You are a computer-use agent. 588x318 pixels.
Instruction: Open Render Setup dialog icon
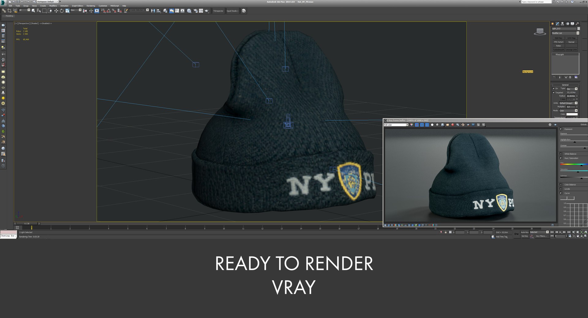[x=195, y=11]
